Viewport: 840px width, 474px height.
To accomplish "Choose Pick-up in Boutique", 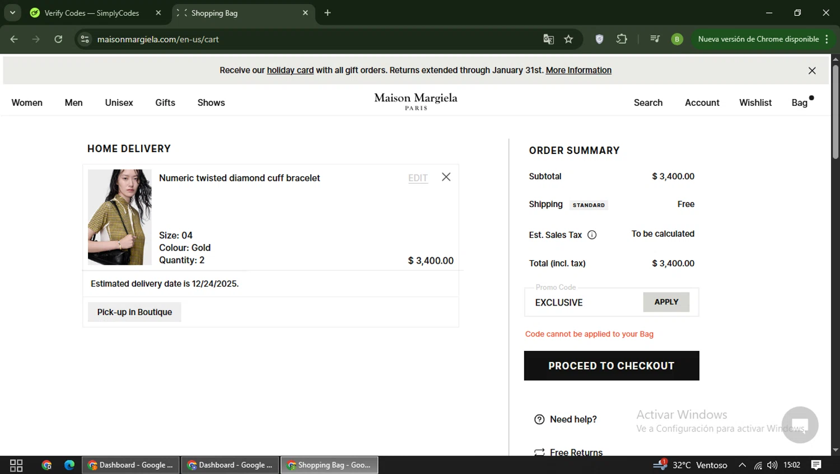I will click(134, 312).
